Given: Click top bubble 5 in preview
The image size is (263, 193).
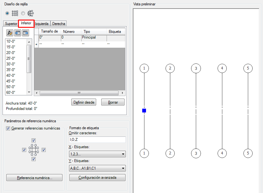Looking at the screenshot, I should 248,68.
